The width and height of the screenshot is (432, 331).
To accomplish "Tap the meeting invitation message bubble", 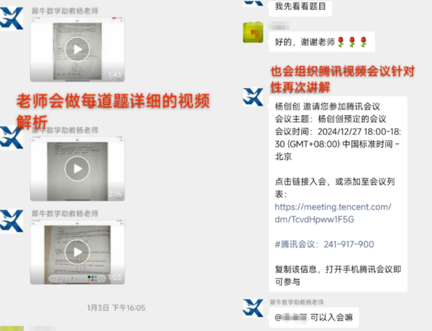I will (x=338, y=194).
